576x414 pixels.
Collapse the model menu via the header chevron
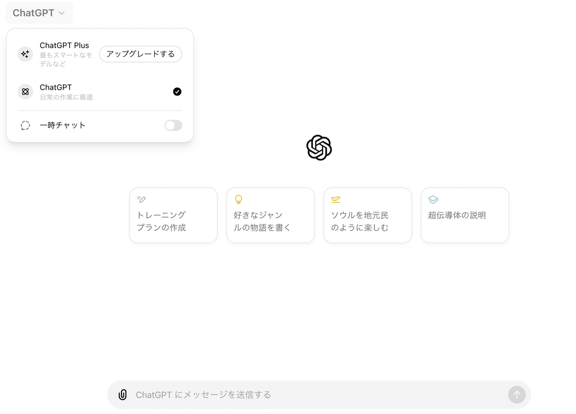(x=61, y=13)
